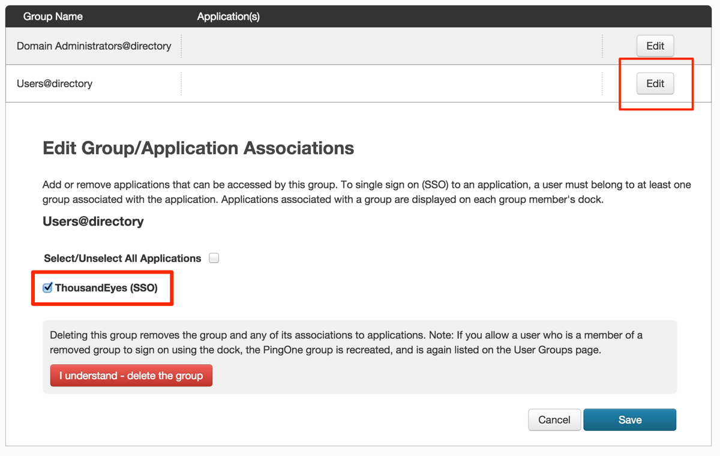Viewport: 720px width, 456px height.
Task: Select the Domain Administrators@directory group name
Action: 94,46
